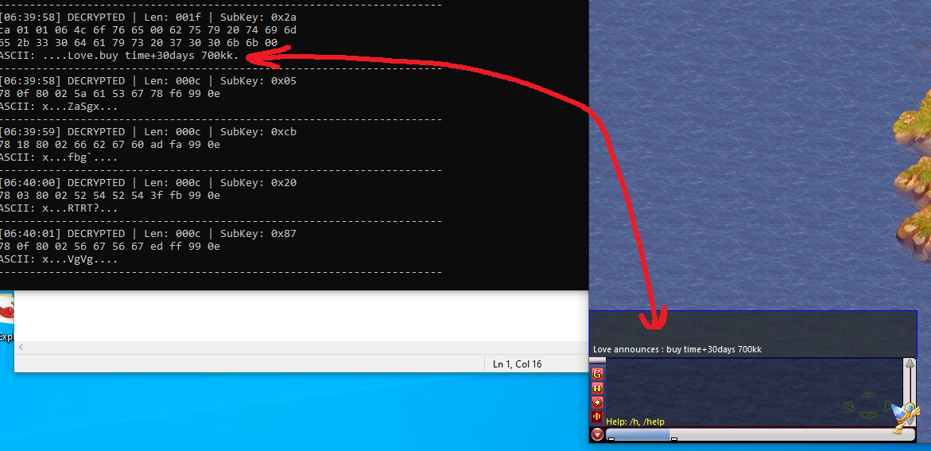The width and height of the screenshot is (931, 451).
Task: Click the "Ln 1, Col 16" status indicator
Action: tap(517, 364)
